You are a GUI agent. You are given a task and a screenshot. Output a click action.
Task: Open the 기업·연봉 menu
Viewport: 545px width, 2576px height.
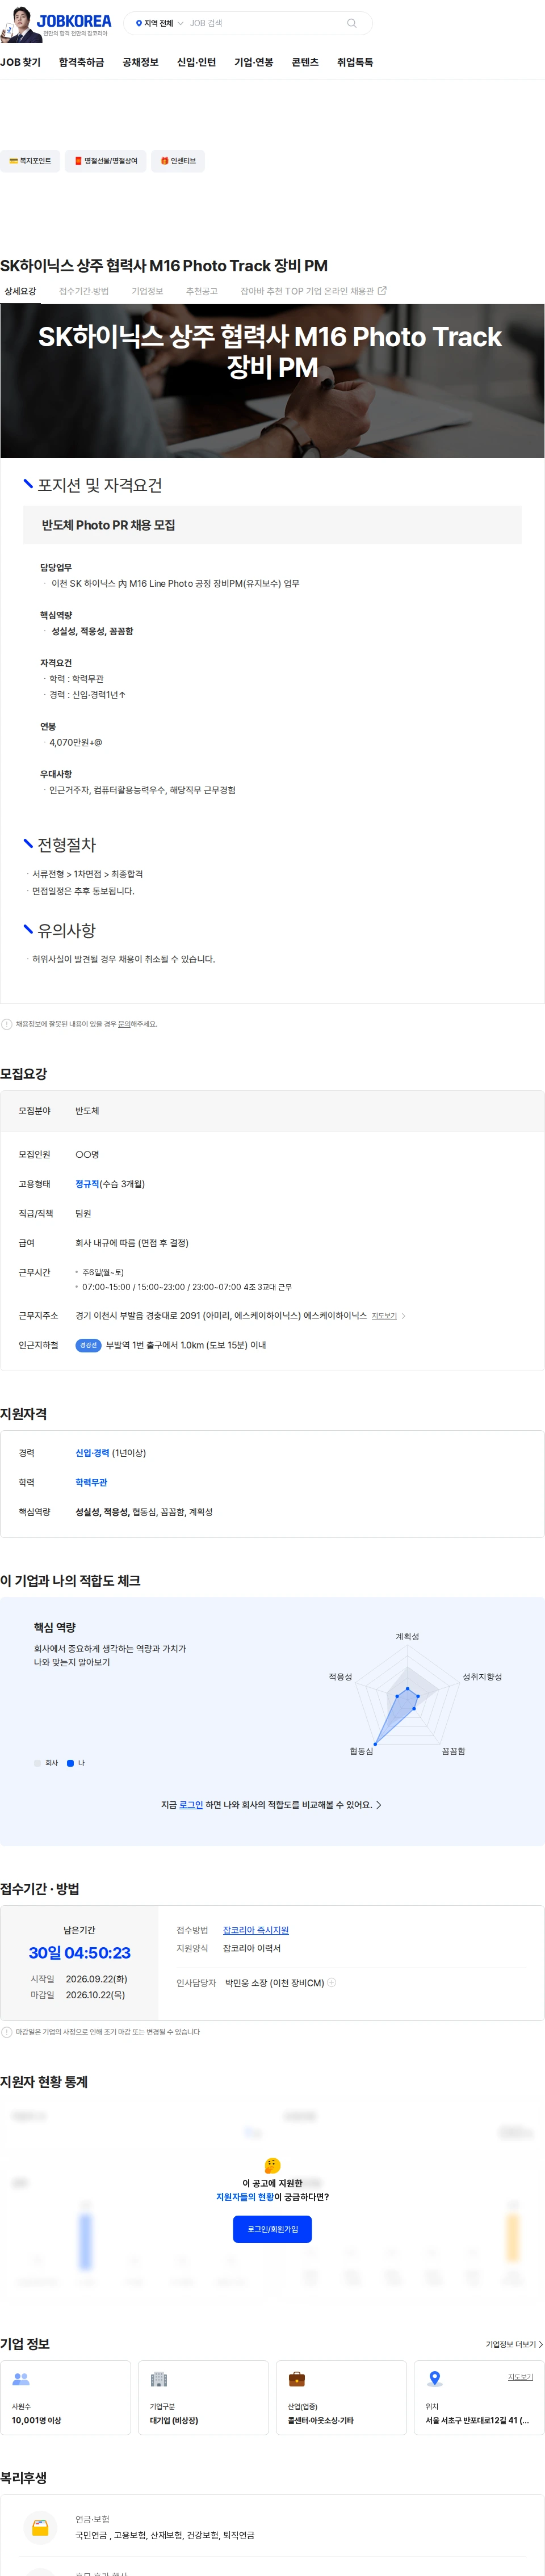[254, 62]
